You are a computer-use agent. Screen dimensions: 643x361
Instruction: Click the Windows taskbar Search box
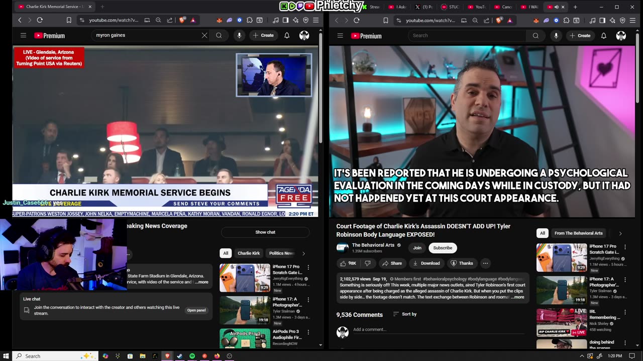tap(54, 356)
